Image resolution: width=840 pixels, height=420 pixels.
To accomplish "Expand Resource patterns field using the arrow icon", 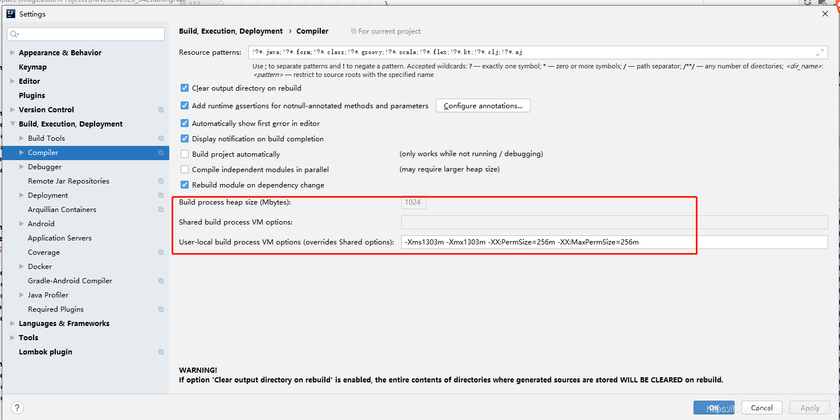I will pyautogui.click(x=821, y=52).
